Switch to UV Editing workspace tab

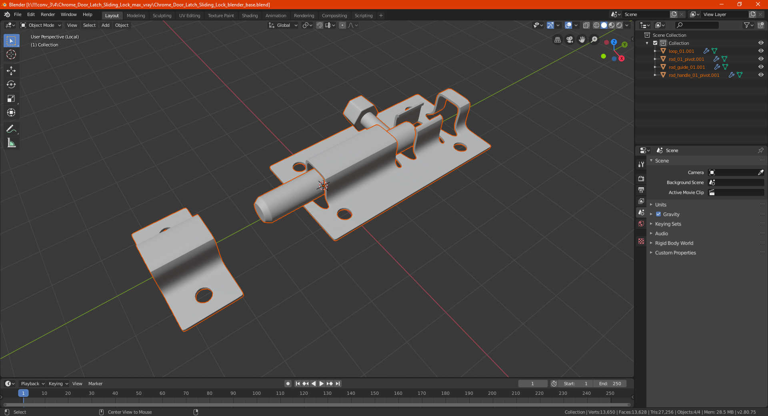point(190,16)
